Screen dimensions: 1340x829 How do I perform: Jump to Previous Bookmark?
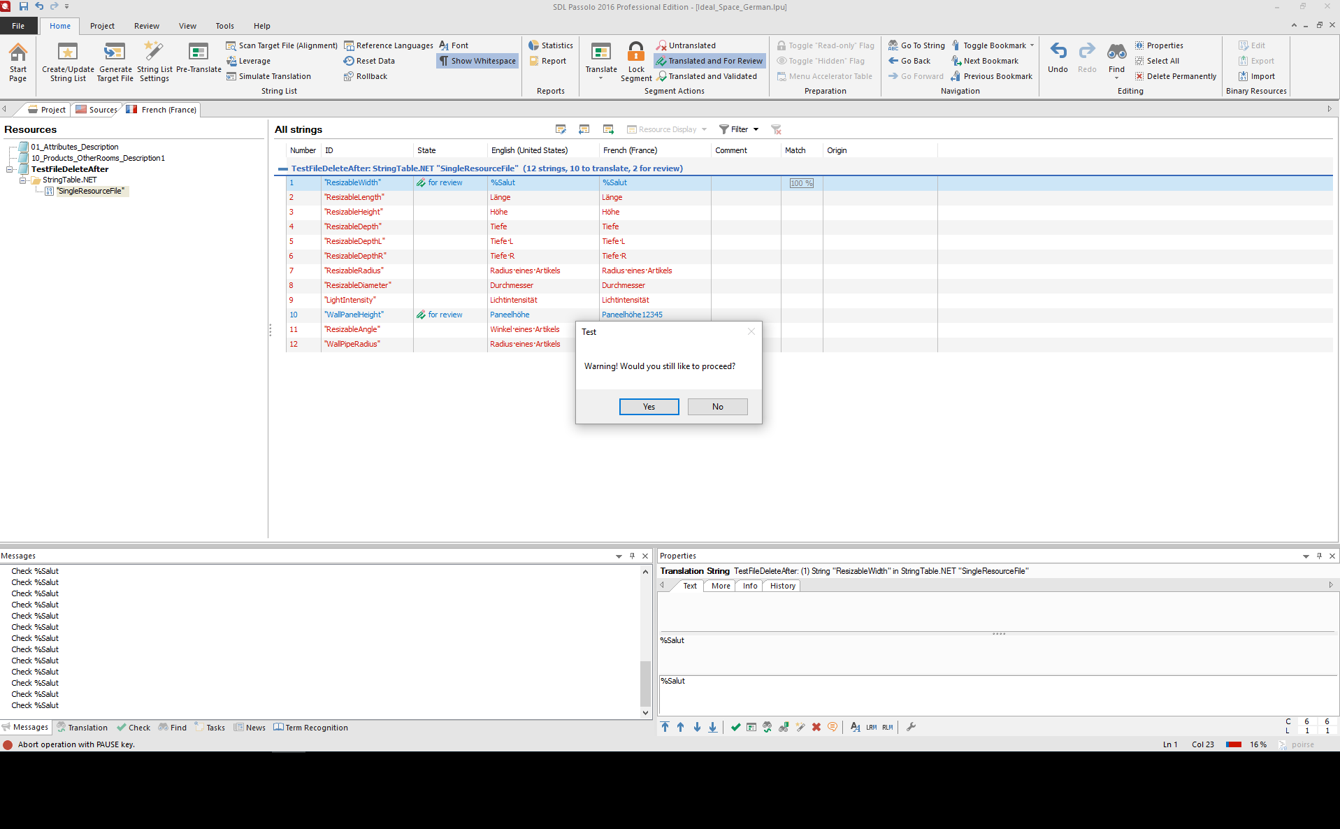click(x=992, y=76)
